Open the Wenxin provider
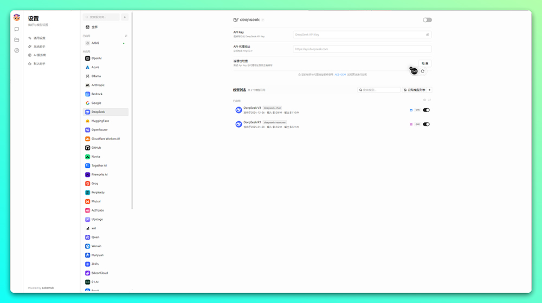This screenshot has height=303, width=542. 106,246
